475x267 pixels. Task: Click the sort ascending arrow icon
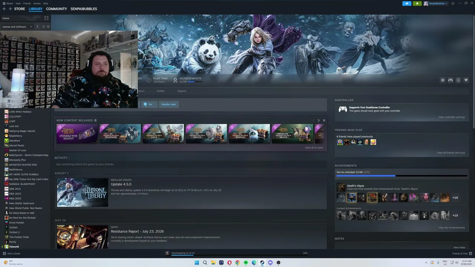[37, 27]
